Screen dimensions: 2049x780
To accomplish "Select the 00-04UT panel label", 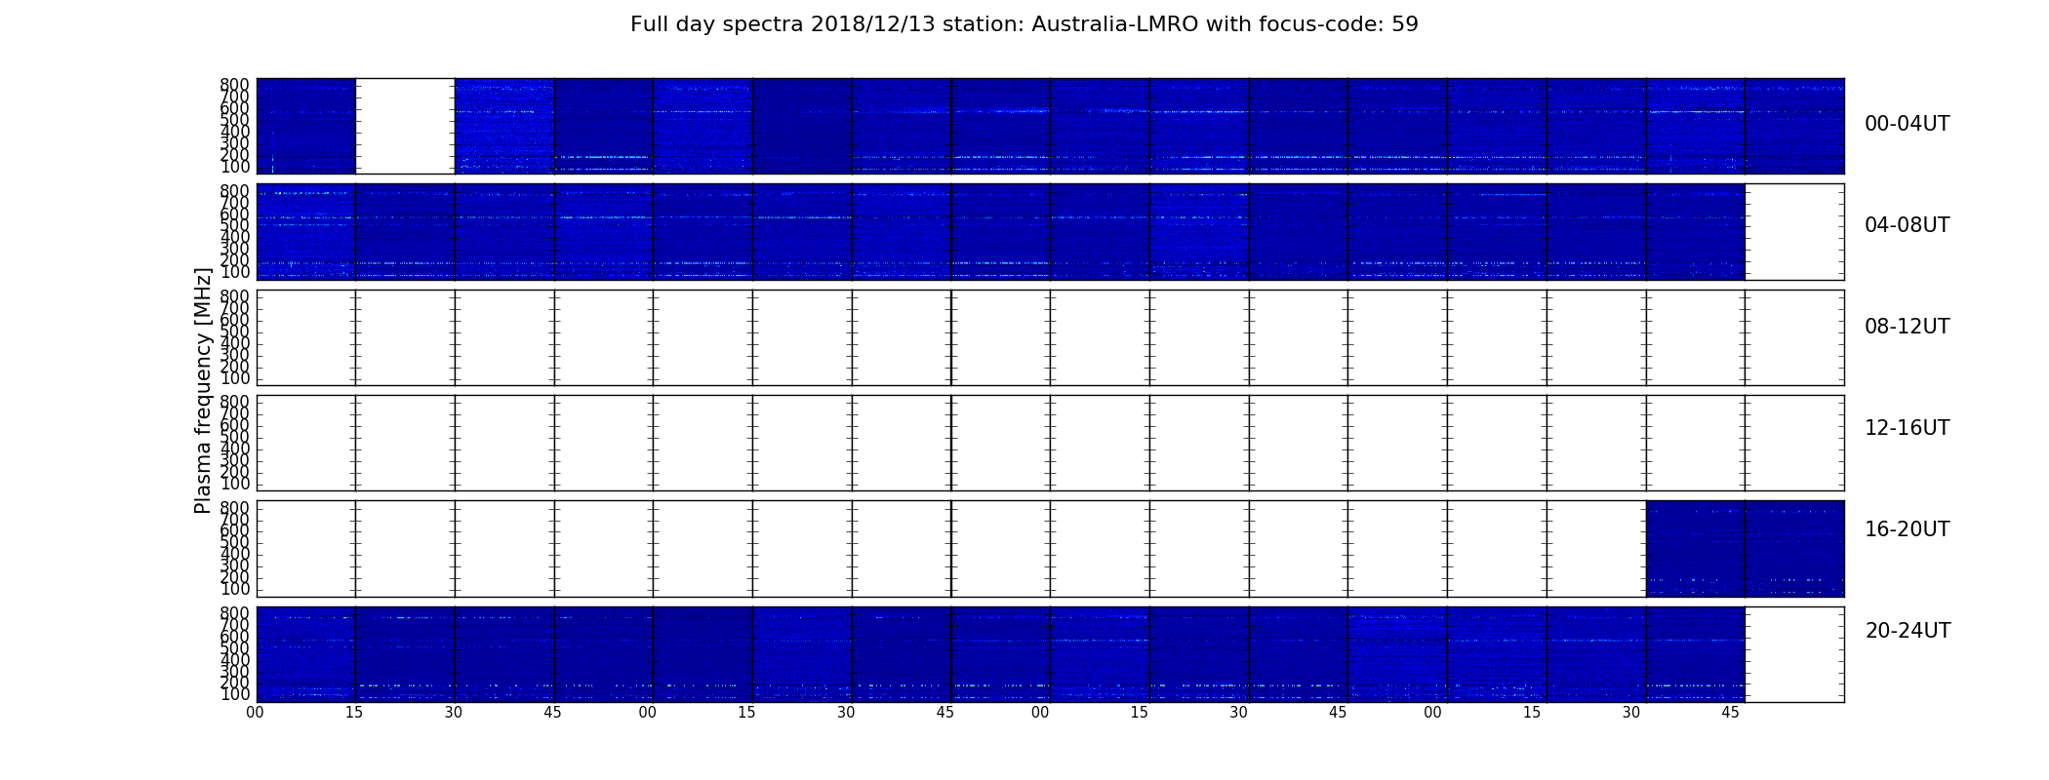I will coord(1908,124).
